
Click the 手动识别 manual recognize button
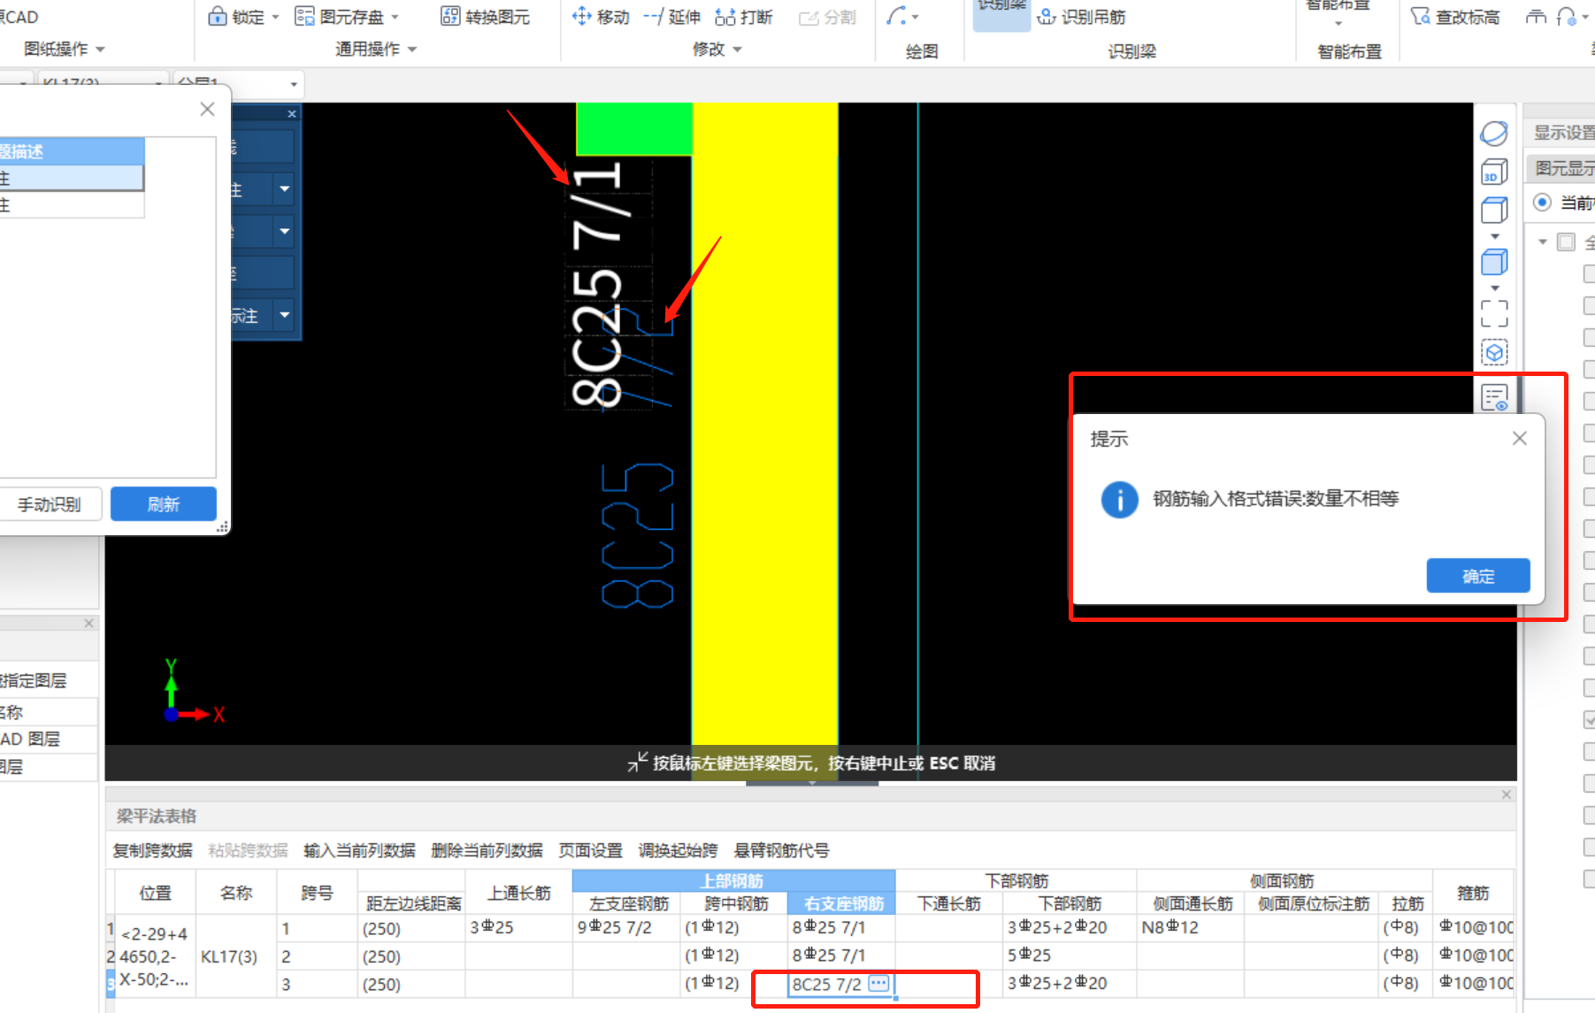(x=49, y=504)
